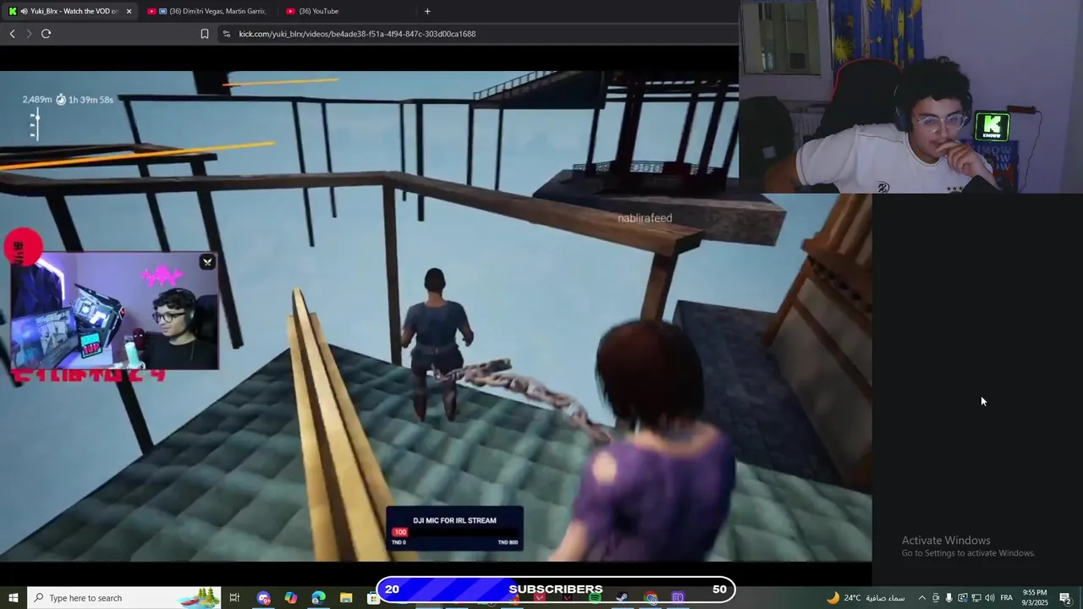The height and width of the screenshot is (609, 1083).
Task: Open Microsoft Edge from the taskbar
Action: click(x=318, y=598)
